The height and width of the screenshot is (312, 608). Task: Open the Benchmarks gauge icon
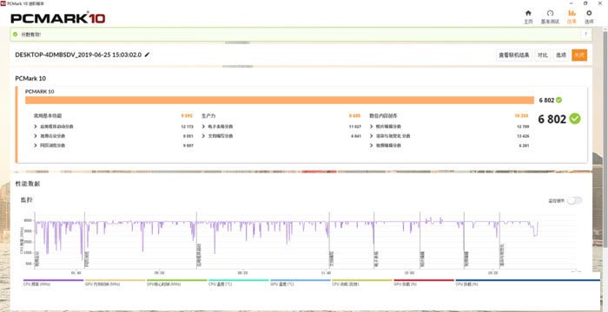(550, 13)
